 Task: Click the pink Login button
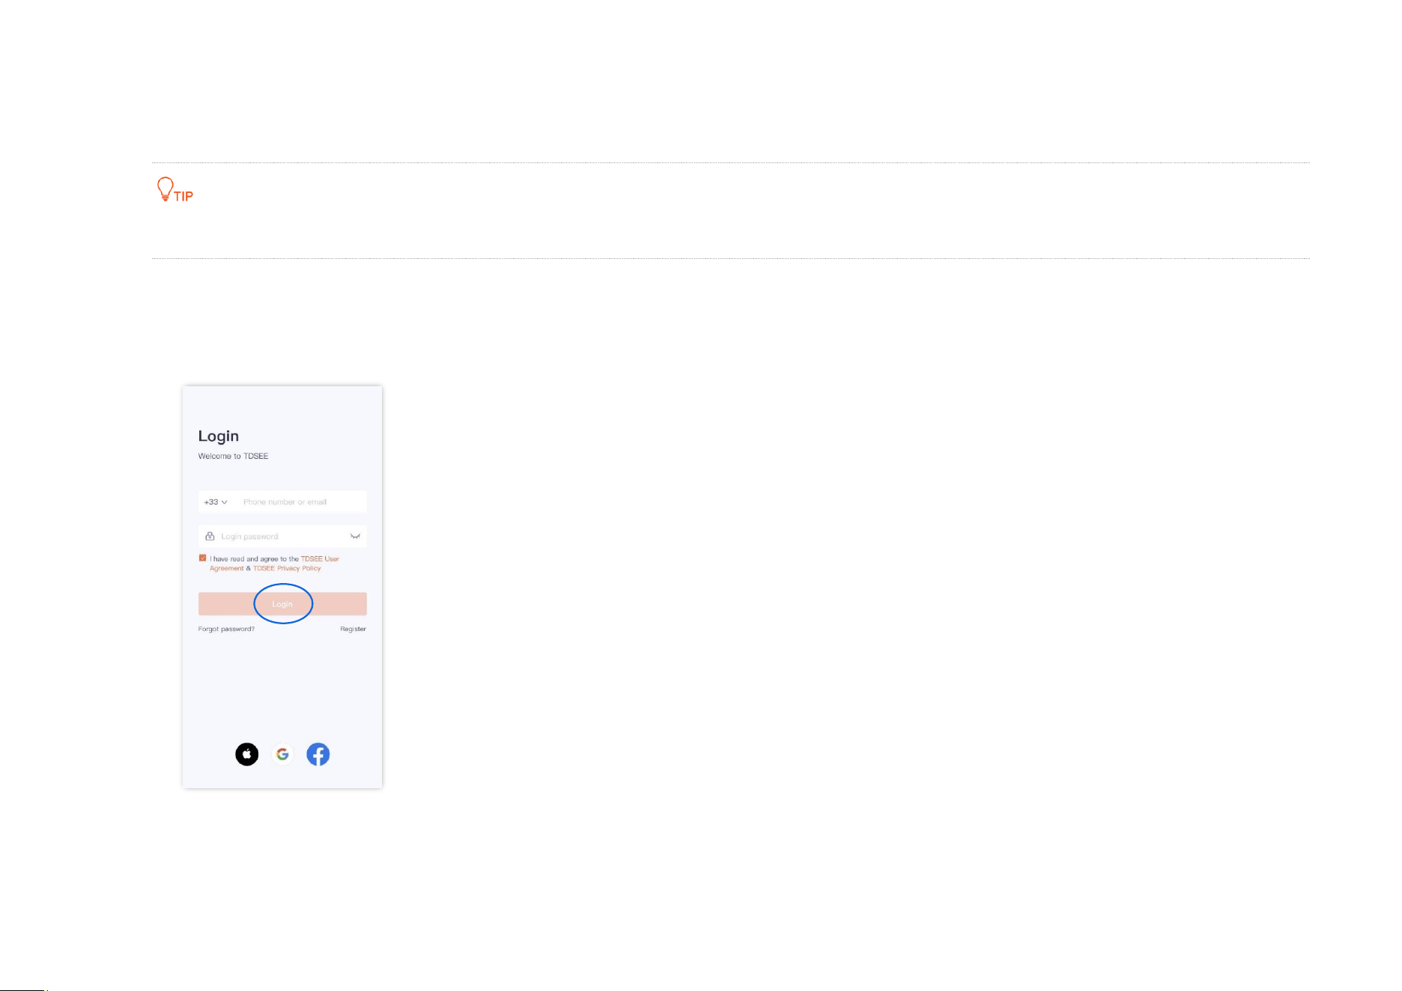[282, 604]
